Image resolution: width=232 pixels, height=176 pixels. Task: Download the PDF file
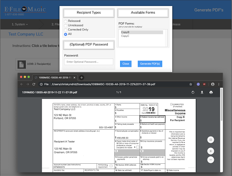click(202, 92)
